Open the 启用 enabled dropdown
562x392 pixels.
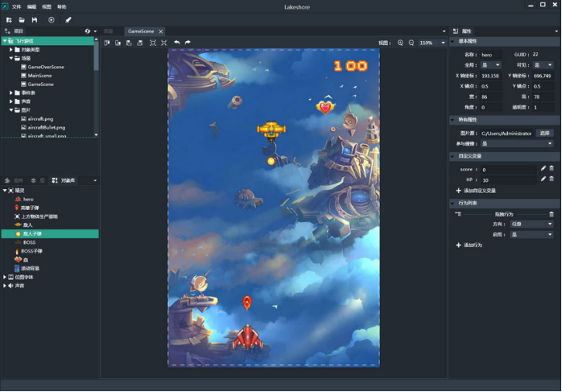[532, 235]
